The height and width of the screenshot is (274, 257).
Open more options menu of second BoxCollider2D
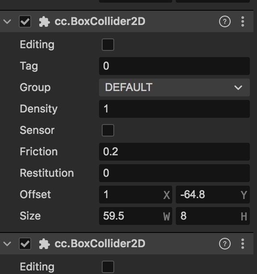point(243,244)
